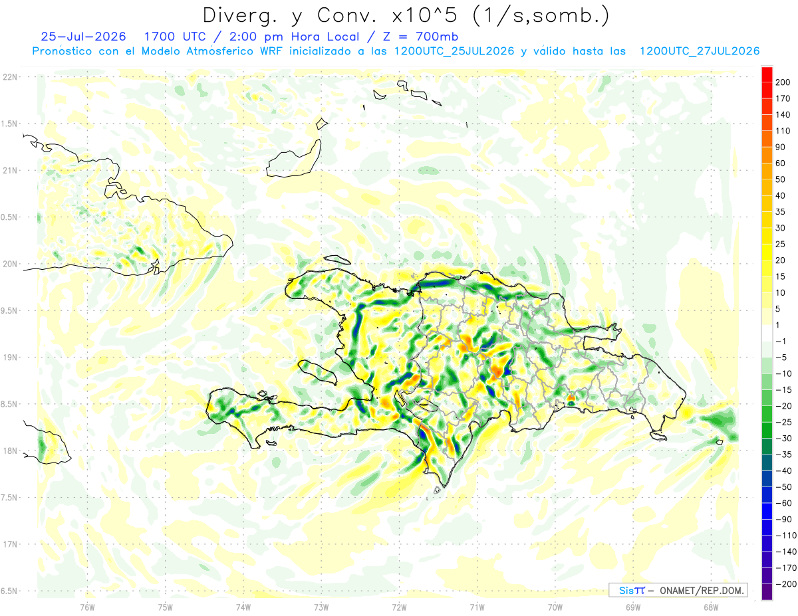Click "Pronóstico con el Modelo Atmósferico WRF" text
The width and height of the screenshot is (798, 616).
pyautogui.click(x=159, y=51)
